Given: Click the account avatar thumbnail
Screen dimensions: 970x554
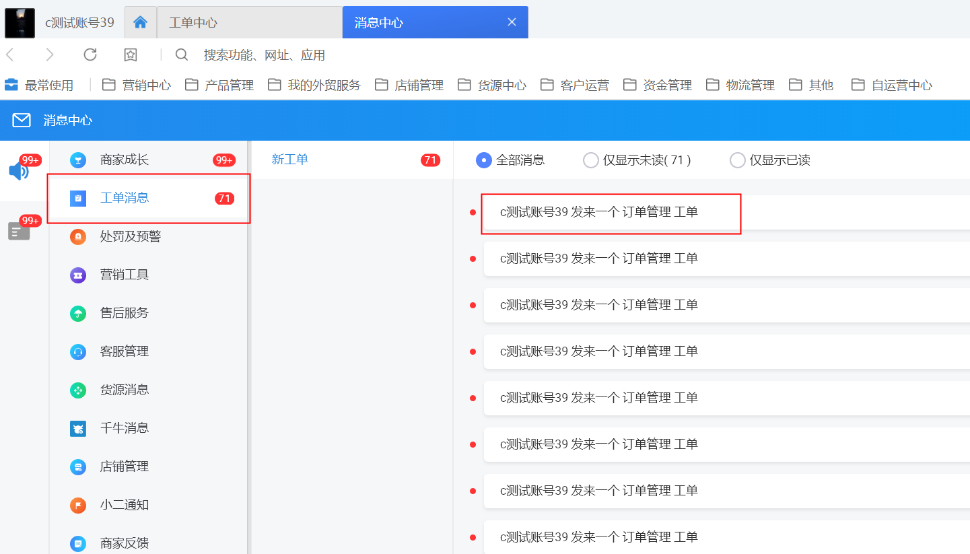Looking at the screenshot, I should (20, 22).
